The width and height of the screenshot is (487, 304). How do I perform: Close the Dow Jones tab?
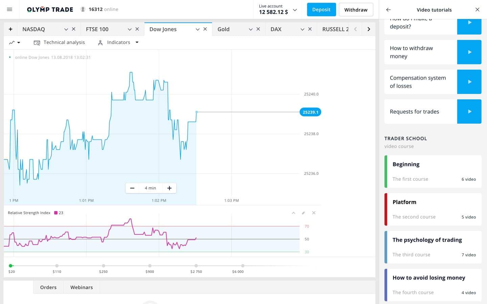[x=205, y=29]
